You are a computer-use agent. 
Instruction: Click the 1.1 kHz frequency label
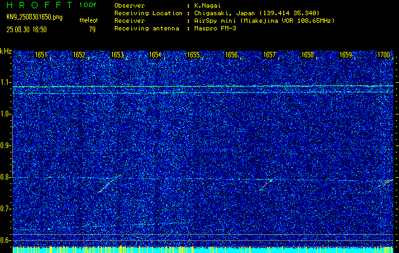coord(6,82)
